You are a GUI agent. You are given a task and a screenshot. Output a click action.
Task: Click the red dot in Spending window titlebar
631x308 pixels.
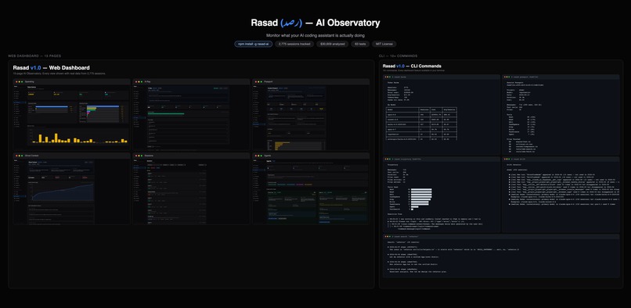coord(16,81)
